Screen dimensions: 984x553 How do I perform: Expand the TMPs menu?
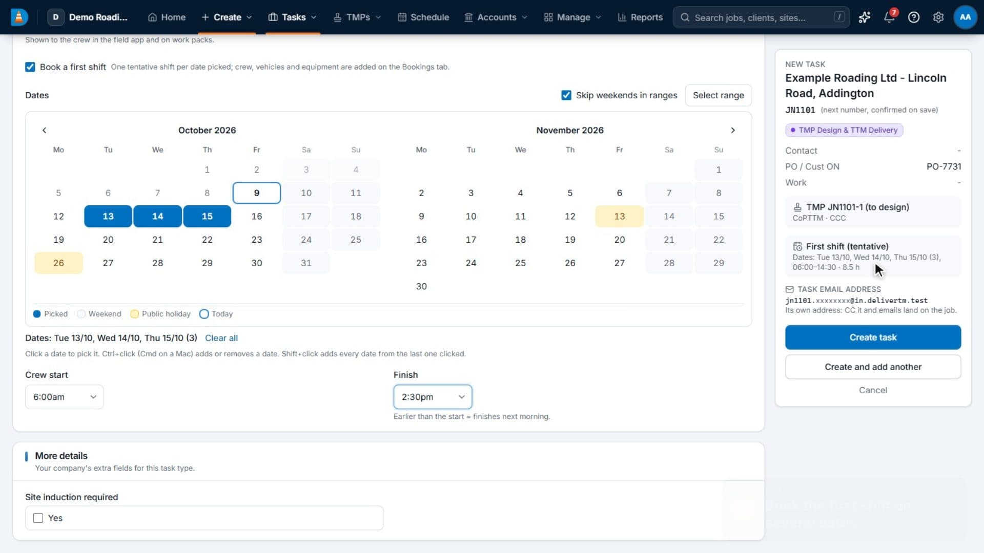click(x=357, y=17)
